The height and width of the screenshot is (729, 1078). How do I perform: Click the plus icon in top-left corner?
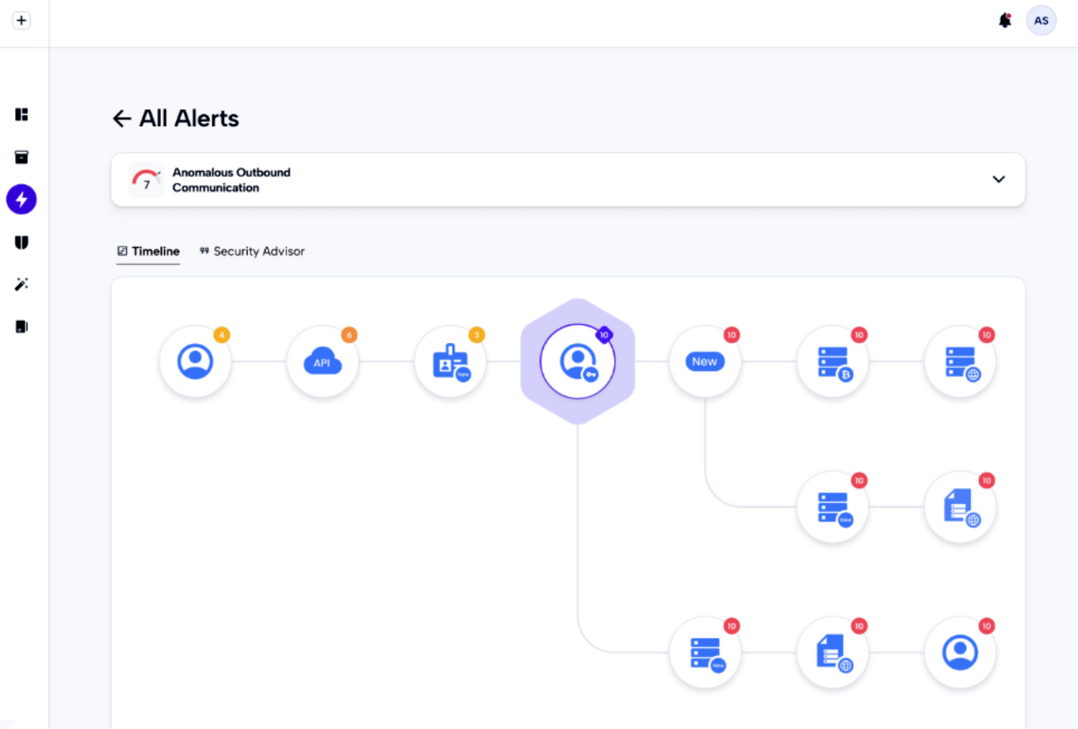(21, 21)
